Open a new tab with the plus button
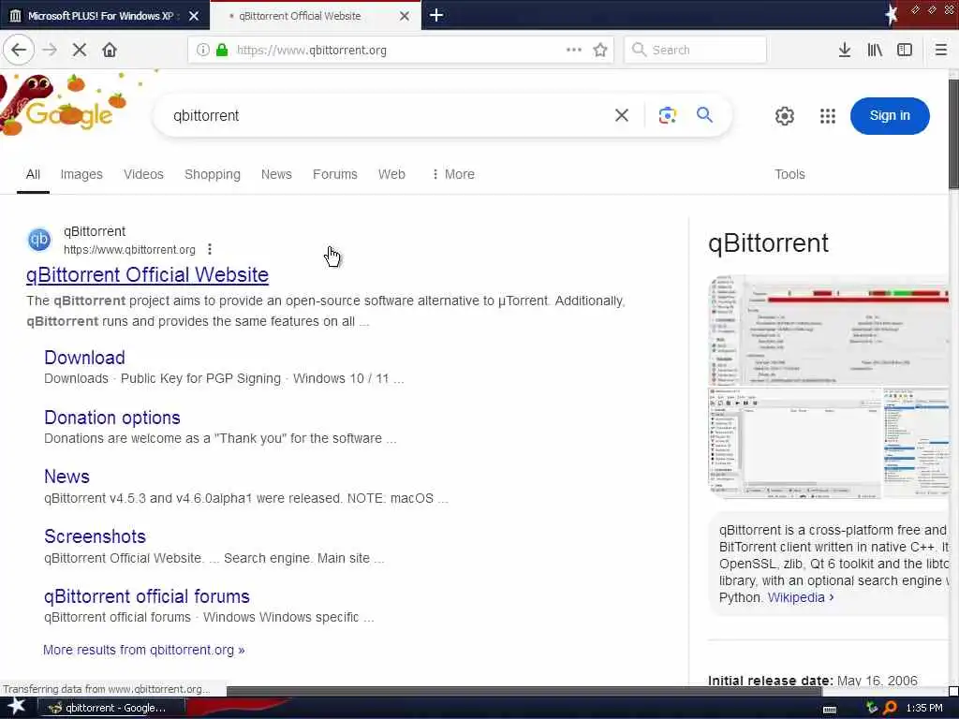Screen dimensions: 959x719 436,15
